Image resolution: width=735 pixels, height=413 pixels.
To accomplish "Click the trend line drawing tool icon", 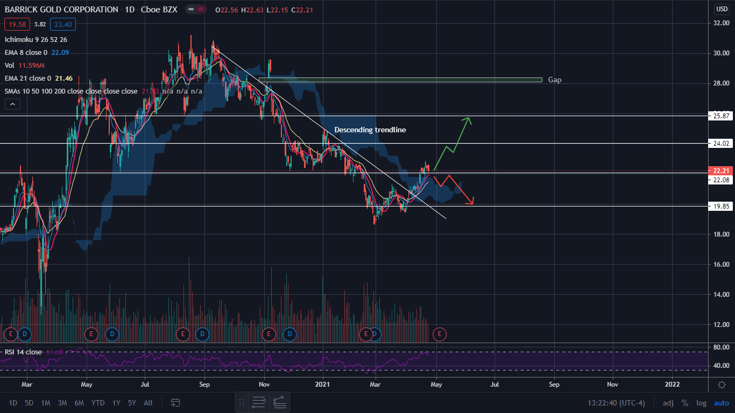I will [279, 402].
